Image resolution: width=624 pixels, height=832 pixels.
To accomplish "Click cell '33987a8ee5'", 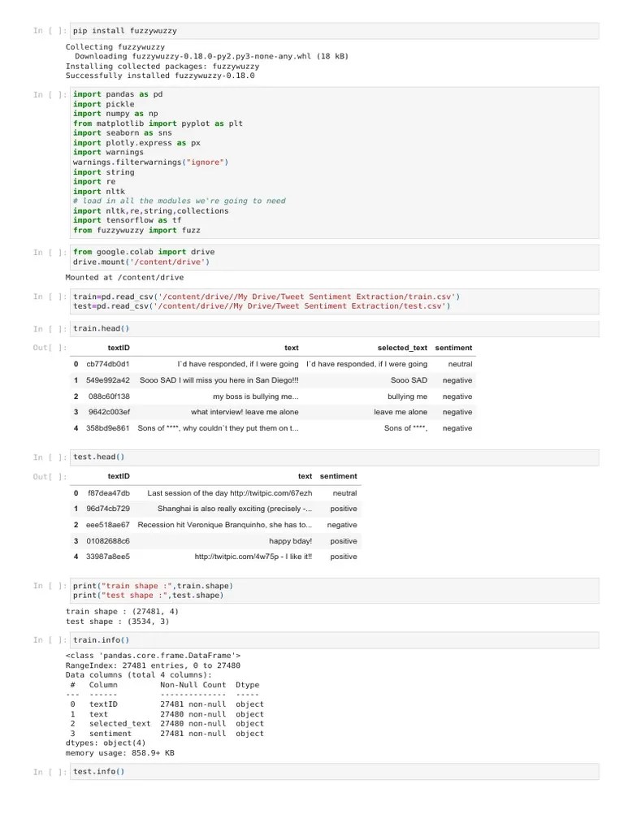I will click(x=108, y=557).
